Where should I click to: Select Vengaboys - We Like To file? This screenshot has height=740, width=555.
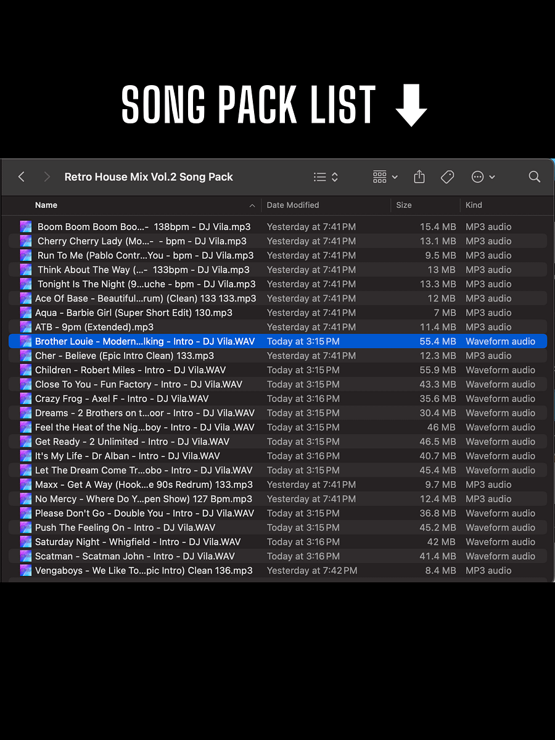pos(277,570)
